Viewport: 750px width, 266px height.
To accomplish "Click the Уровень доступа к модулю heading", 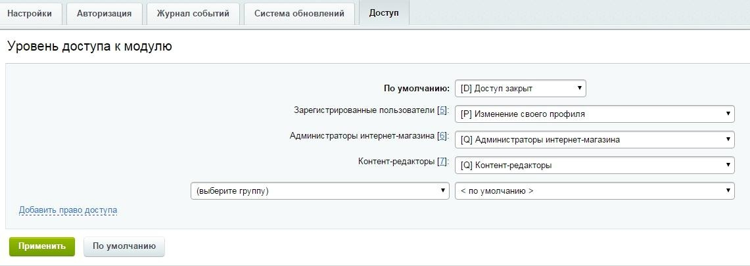I will (x=89, y=47).
